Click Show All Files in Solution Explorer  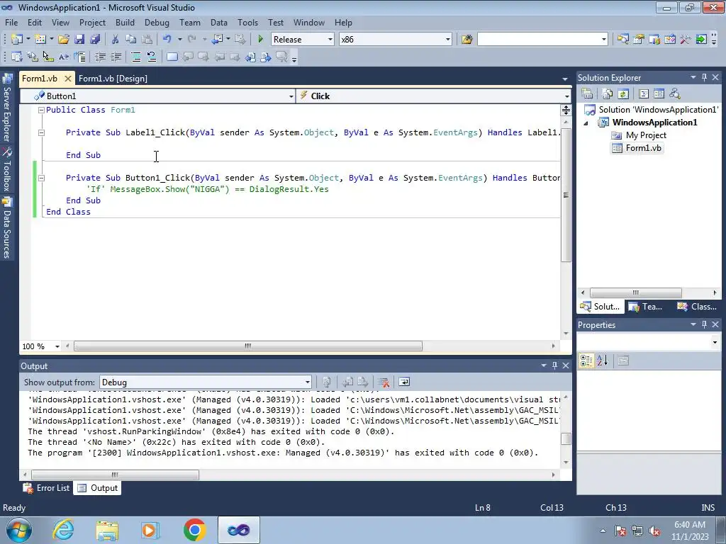(608, 94)
